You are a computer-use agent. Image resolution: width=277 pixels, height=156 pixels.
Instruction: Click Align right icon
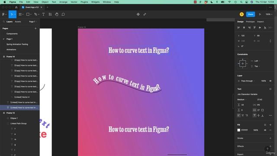click(249, 28)
